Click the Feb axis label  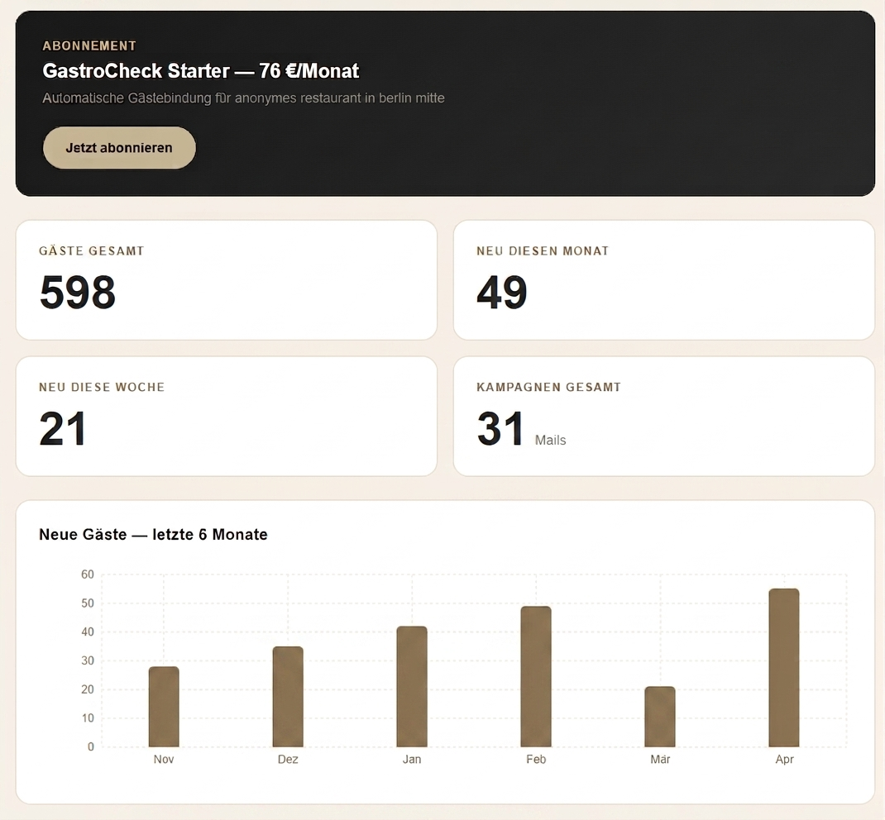click(536, 759)
